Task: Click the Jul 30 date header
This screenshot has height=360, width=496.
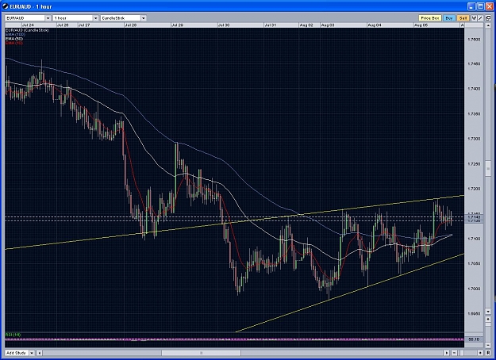Action: point(224,25)
